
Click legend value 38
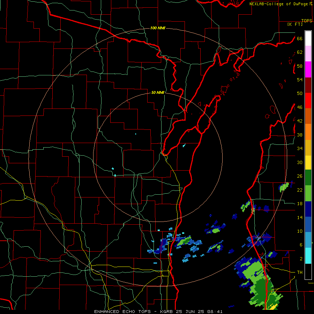pyautogui.click(x=300, y=135)
